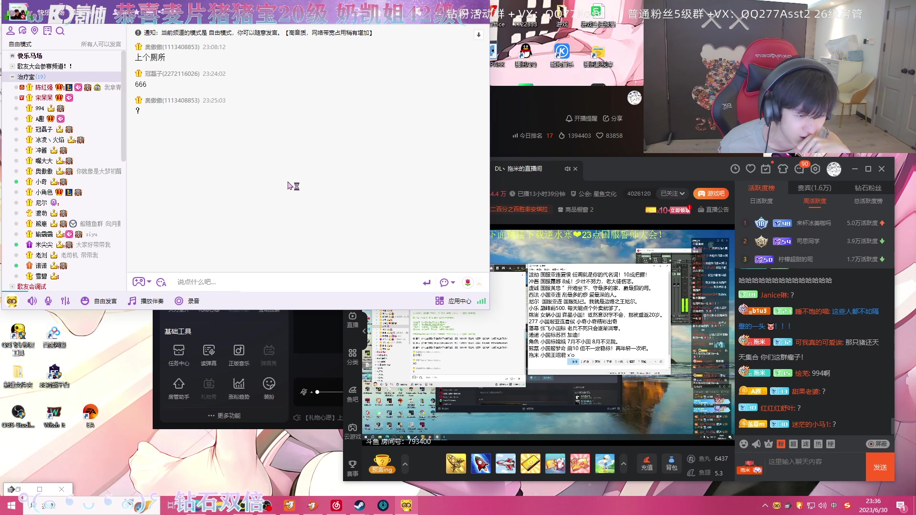The width and height of the screenshot is (916, 515).
Task: Click the emoji/text style icon beside chat input
Action: tap(161, 282)
